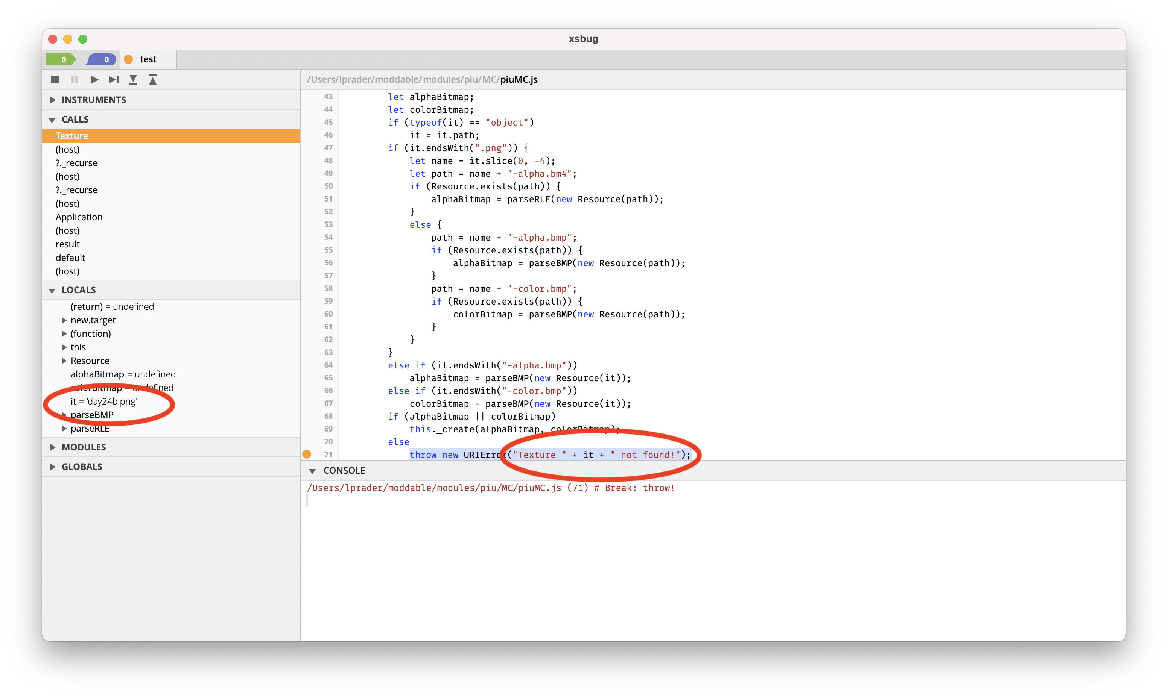Click the green breakpoints counter badge
This screenshot has width=1168, height=697.
click(x=62, y=59)
